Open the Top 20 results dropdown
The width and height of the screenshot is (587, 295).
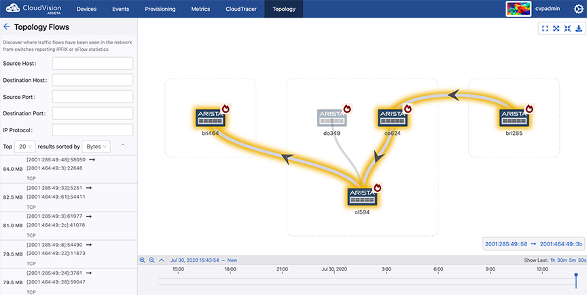(25, 147)
